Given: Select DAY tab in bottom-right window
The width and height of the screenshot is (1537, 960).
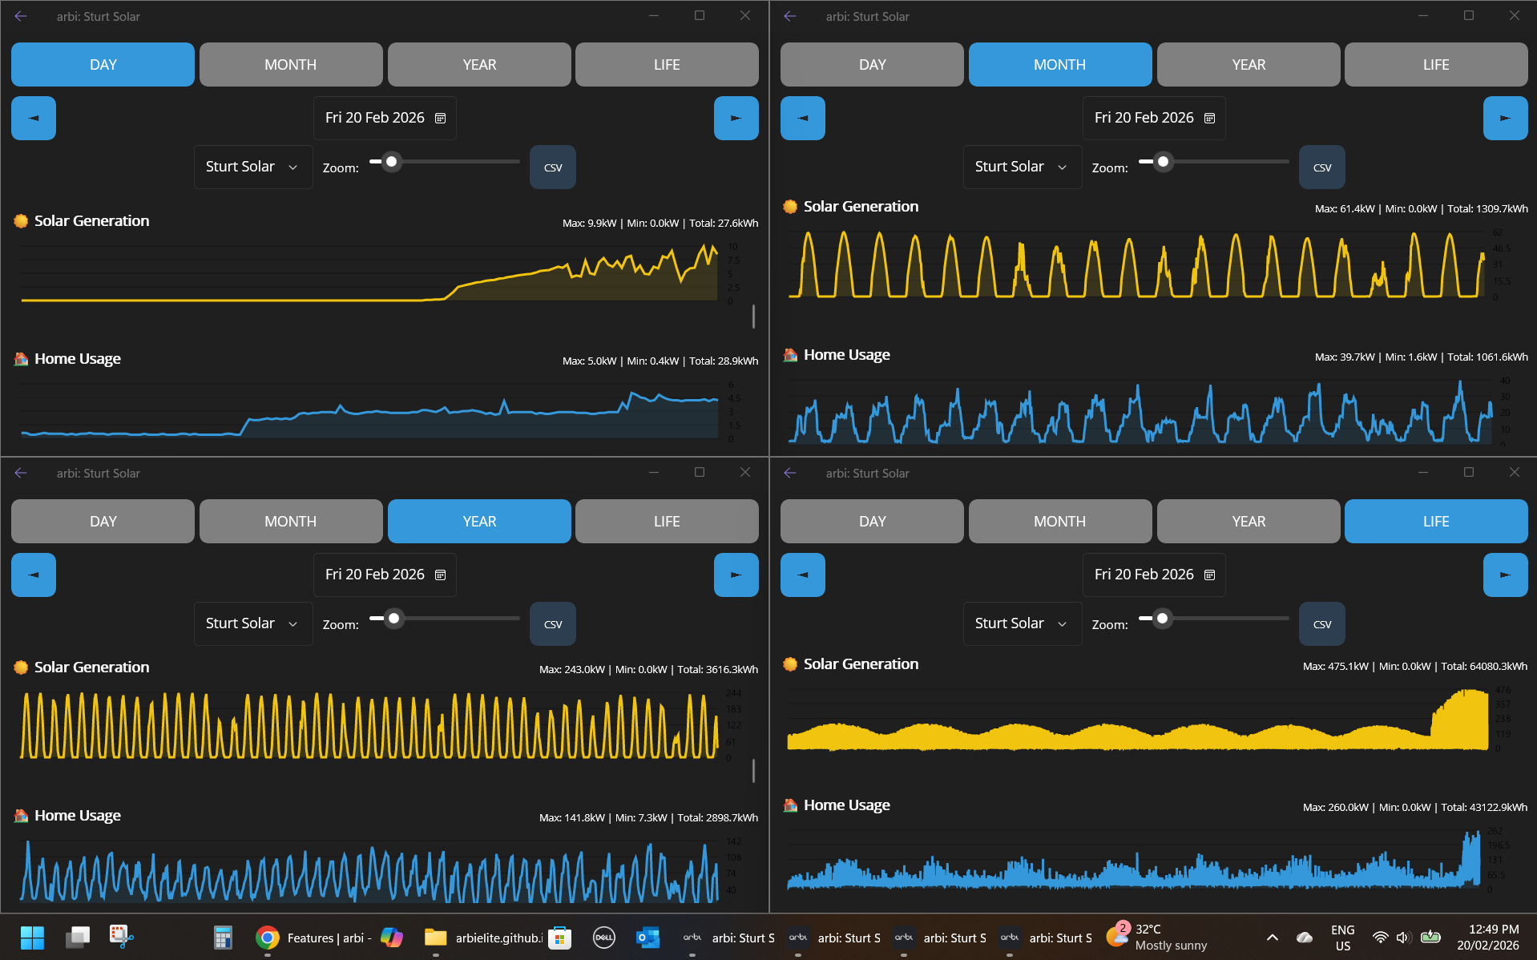Looking at the screenshot, I should (872, 521).
